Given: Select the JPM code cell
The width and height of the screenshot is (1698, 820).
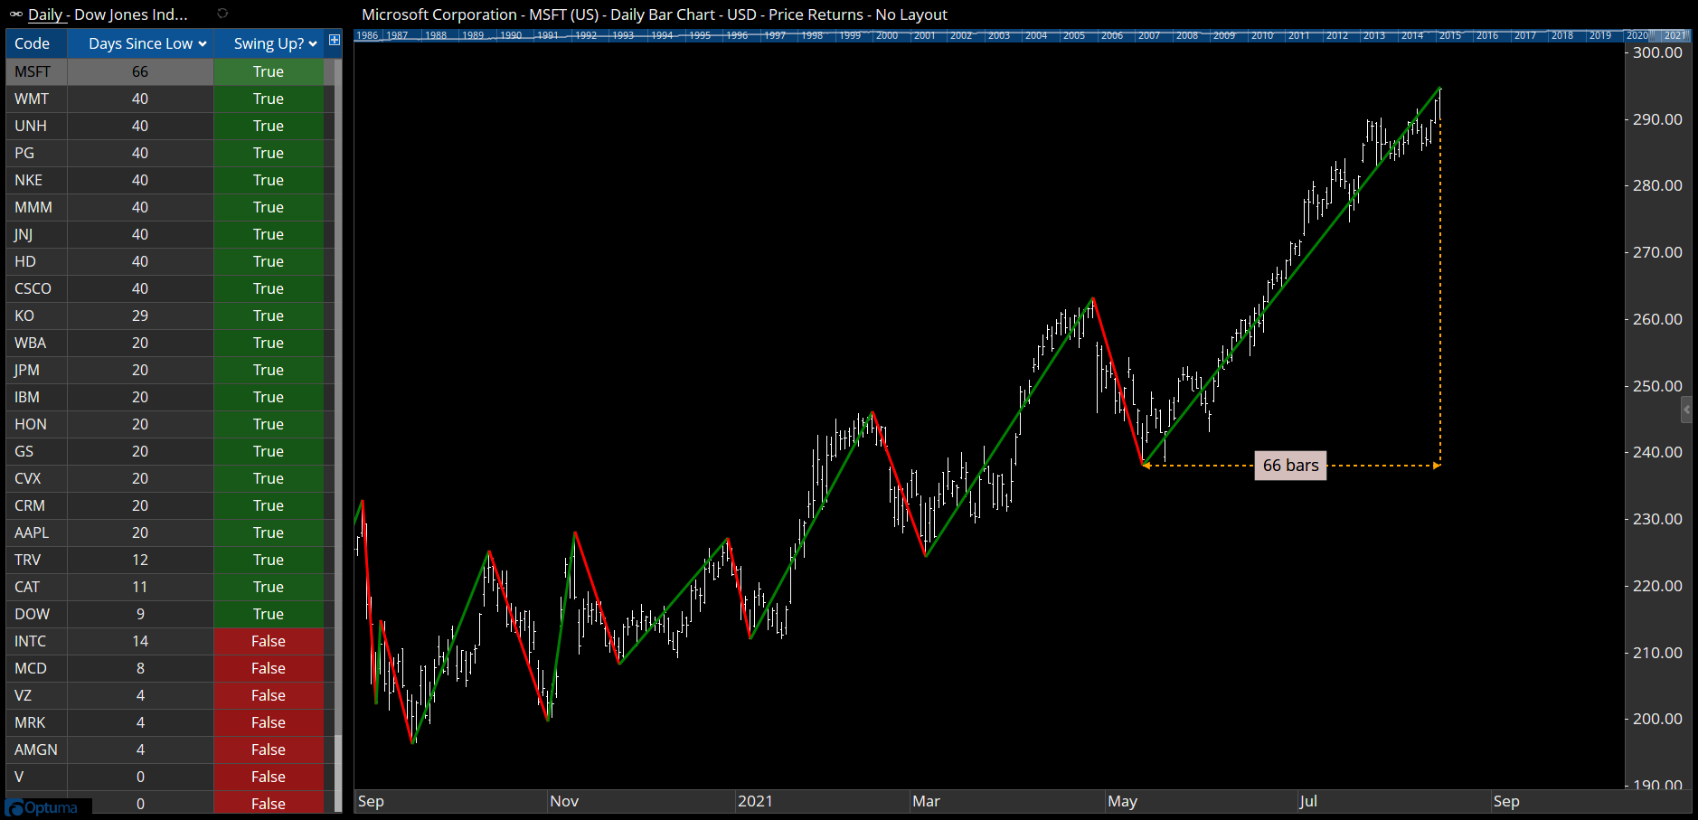Looking at the screenshot, I should (36, 370).
